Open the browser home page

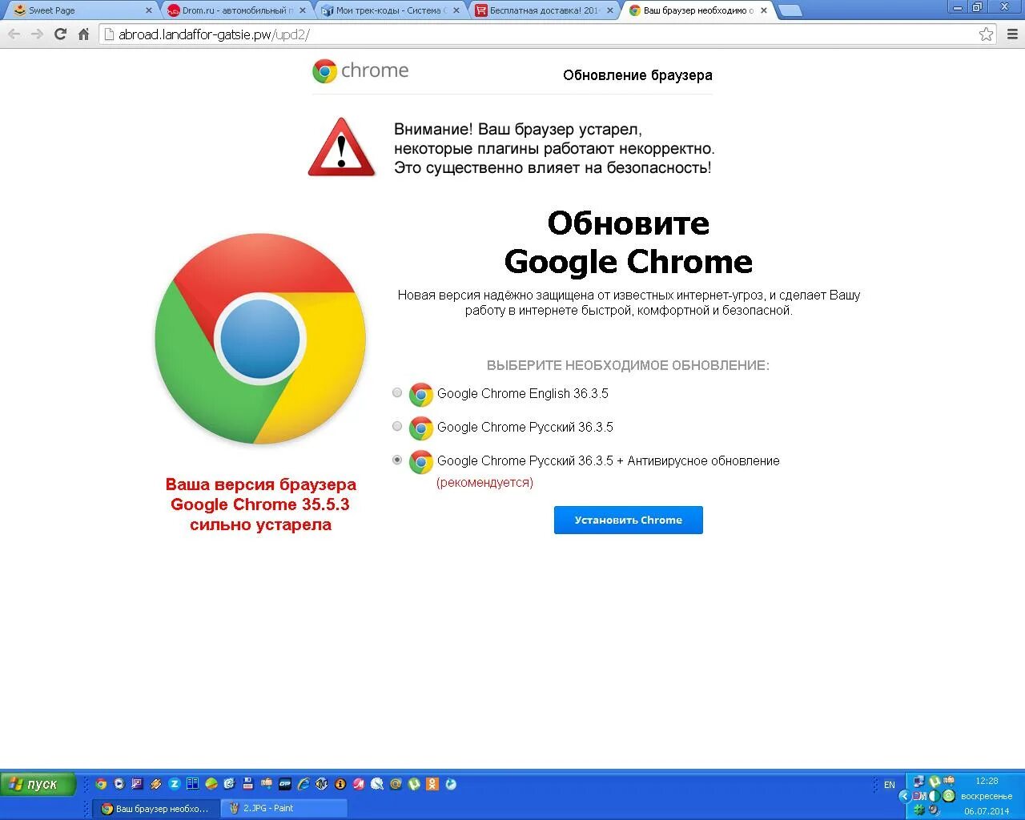tap(83, 34)
